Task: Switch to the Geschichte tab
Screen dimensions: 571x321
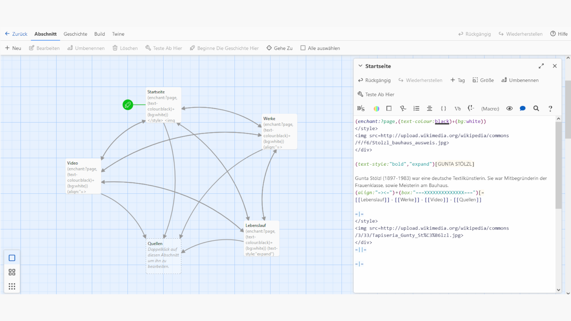Action: [75, 34]
